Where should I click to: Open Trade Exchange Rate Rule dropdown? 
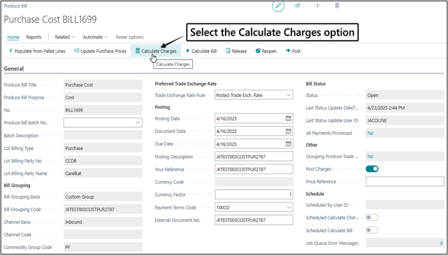coord(288,96)
